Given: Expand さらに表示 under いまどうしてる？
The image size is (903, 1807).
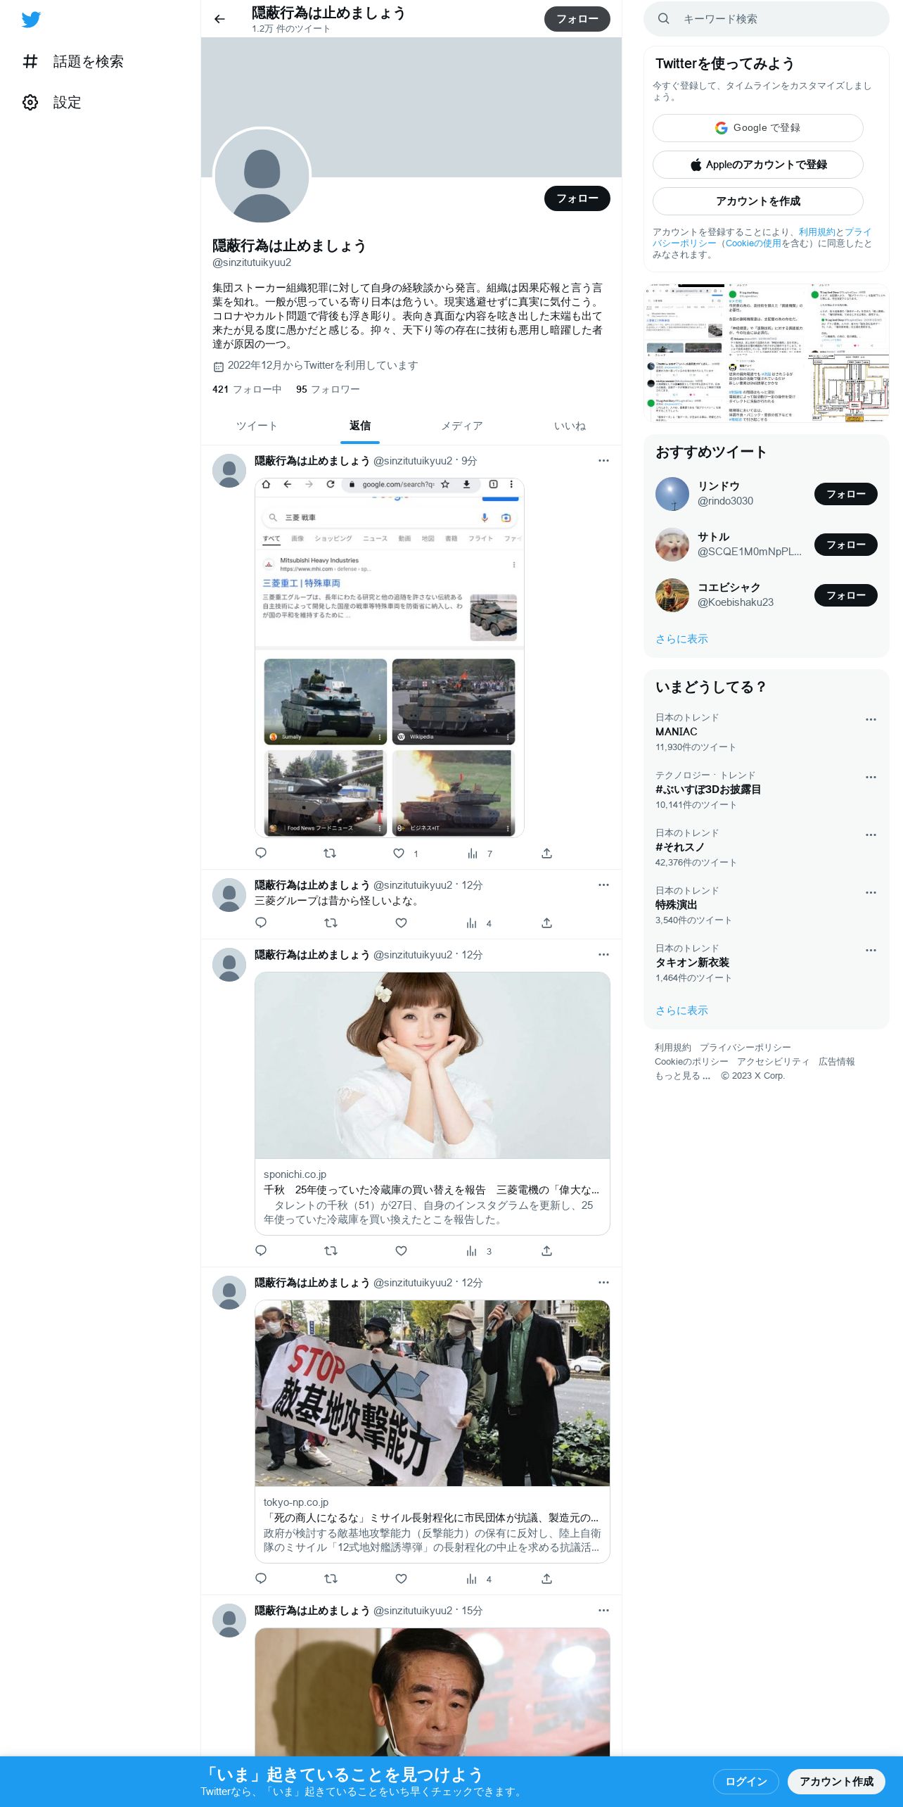Looking at the screenshot, I should [681, 1010].
